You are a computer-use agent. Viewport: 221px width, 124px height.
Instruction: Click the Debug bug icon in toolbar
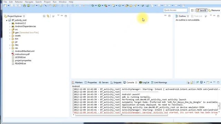pos(93,6)
